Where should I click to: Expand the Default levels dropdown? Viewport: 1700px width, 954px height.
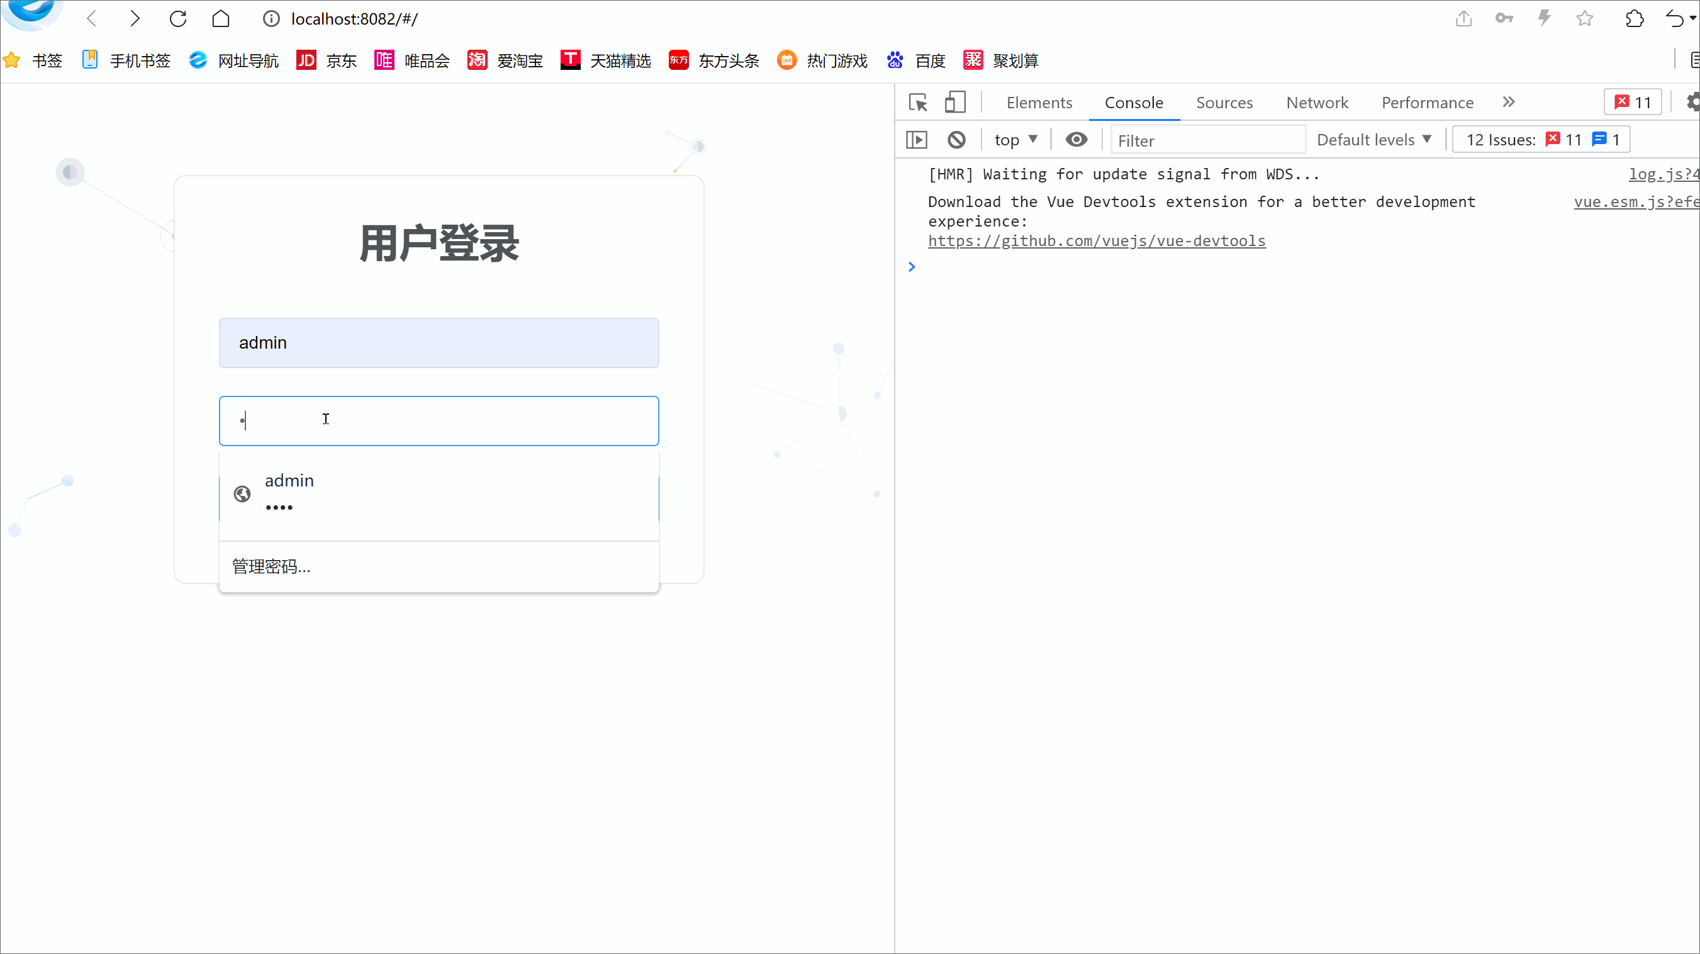coord(1374,140)
